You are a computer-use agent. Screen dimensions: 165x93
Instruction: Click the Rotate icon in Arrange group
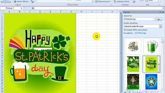point(134,2)
